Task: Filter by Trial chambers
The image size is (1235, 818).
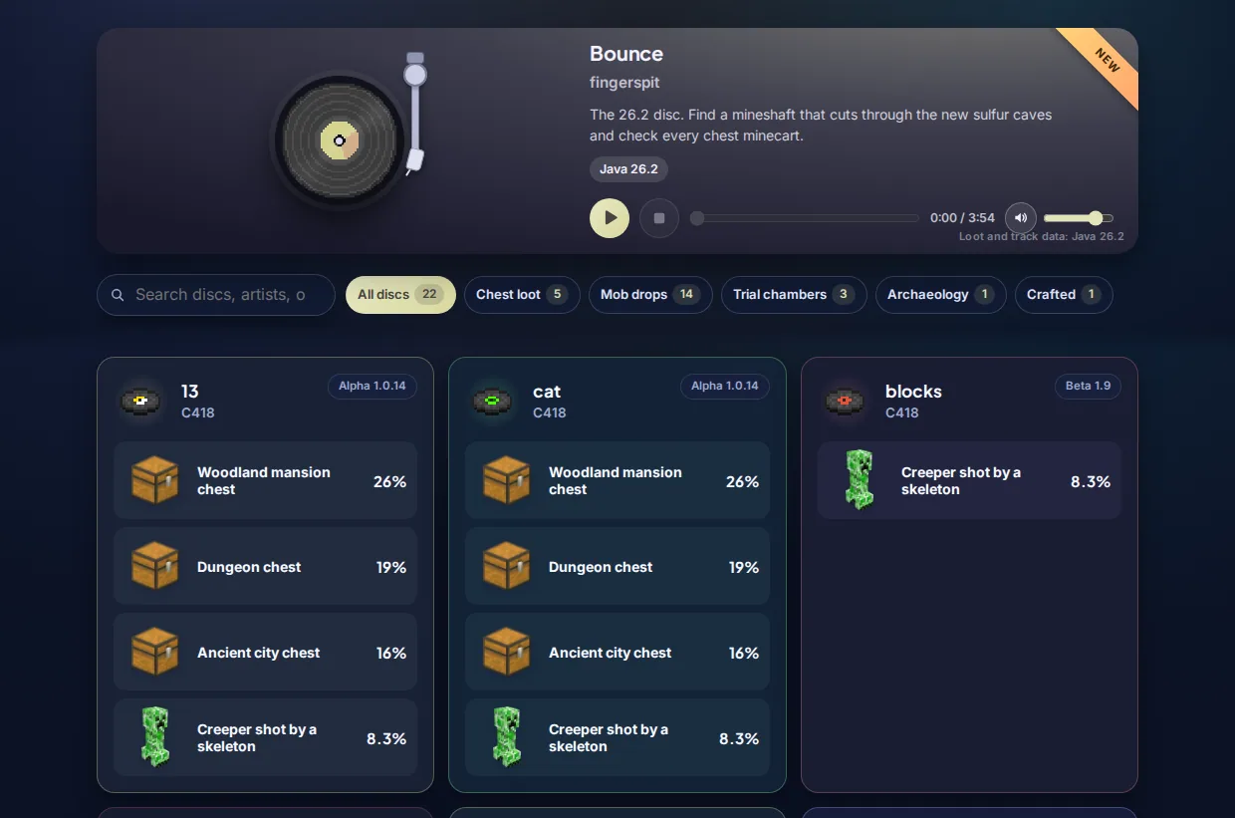Action: pyautogui.click(x=794, y=295)
